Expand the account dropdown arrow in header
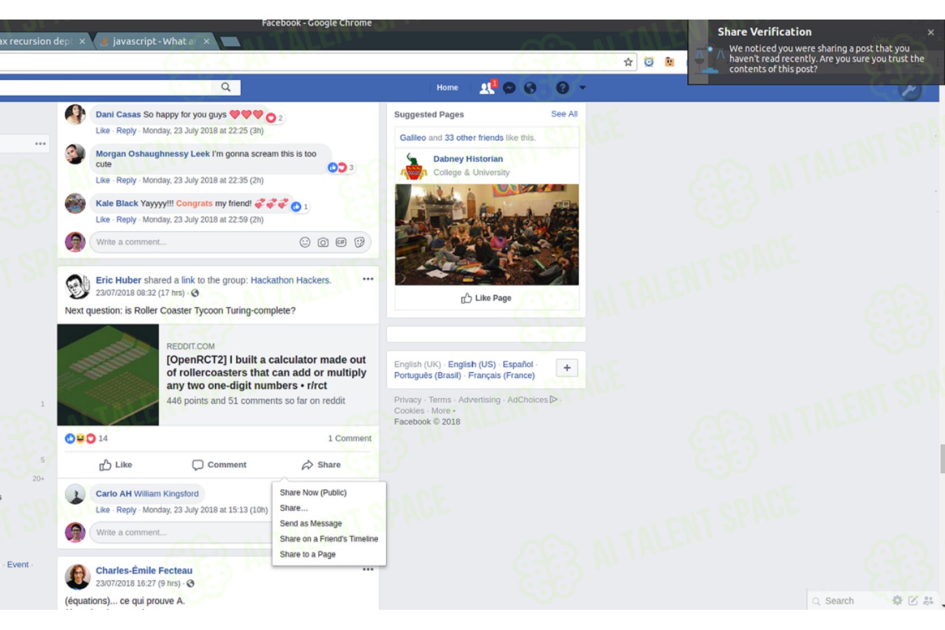945x630 pixels. 583,88
